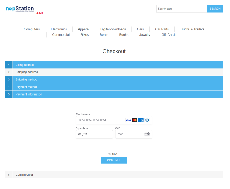230x189 pixels.
Task: Open the Payment method checkout section
Action: click(114, 87)
